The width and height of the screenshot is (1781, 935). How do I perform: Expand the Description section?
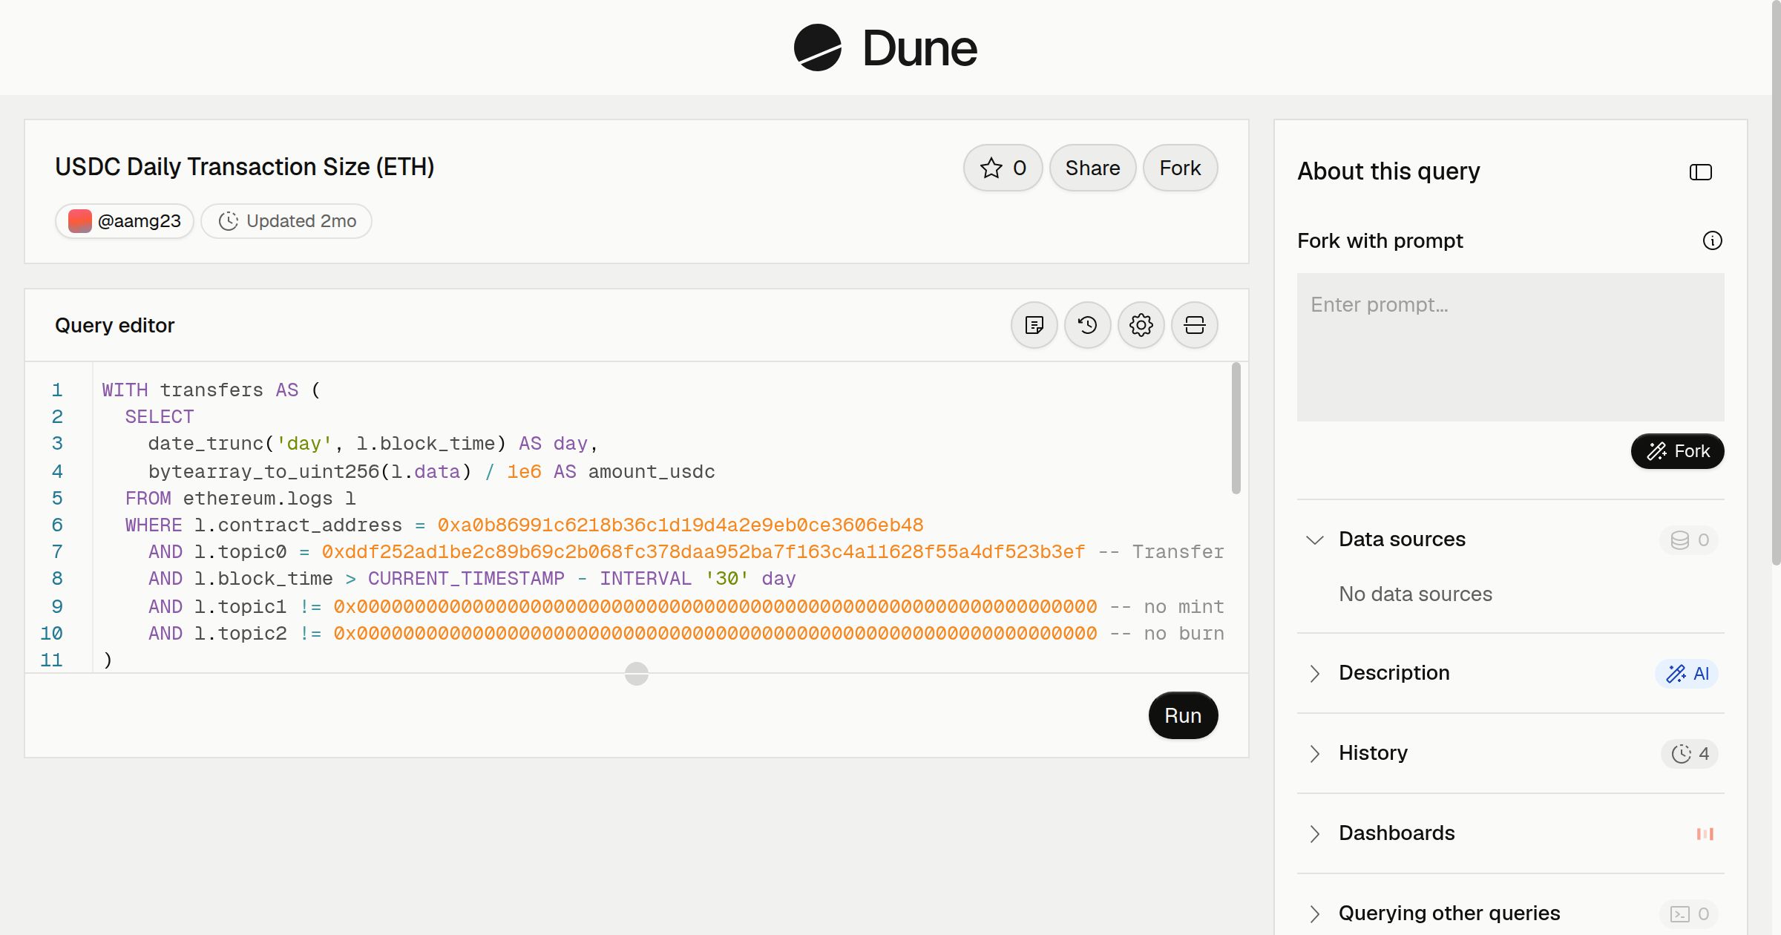click(x=1314, y=673)
